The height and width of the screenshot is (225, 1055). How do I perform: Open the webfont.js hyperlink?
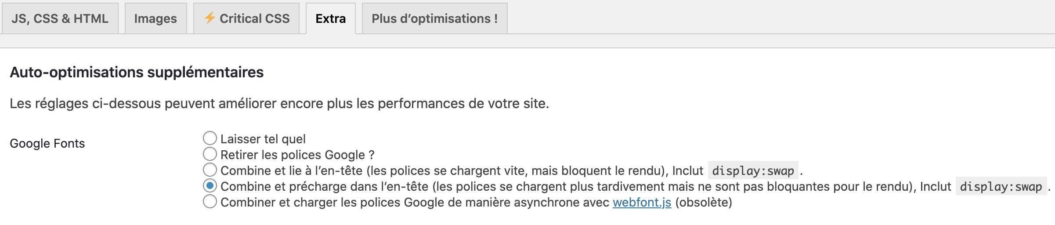click(642, 202)
